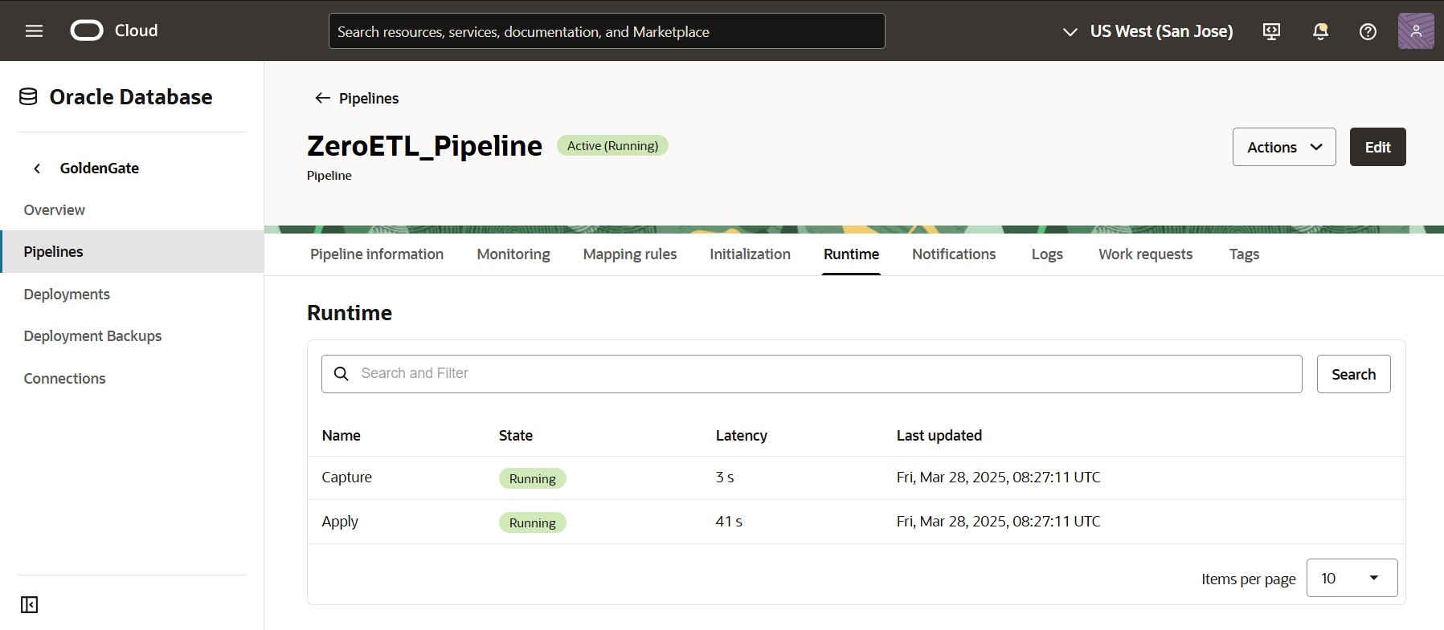
Task: Open Connections in the sidebar
Action: [x=64, y=379]
